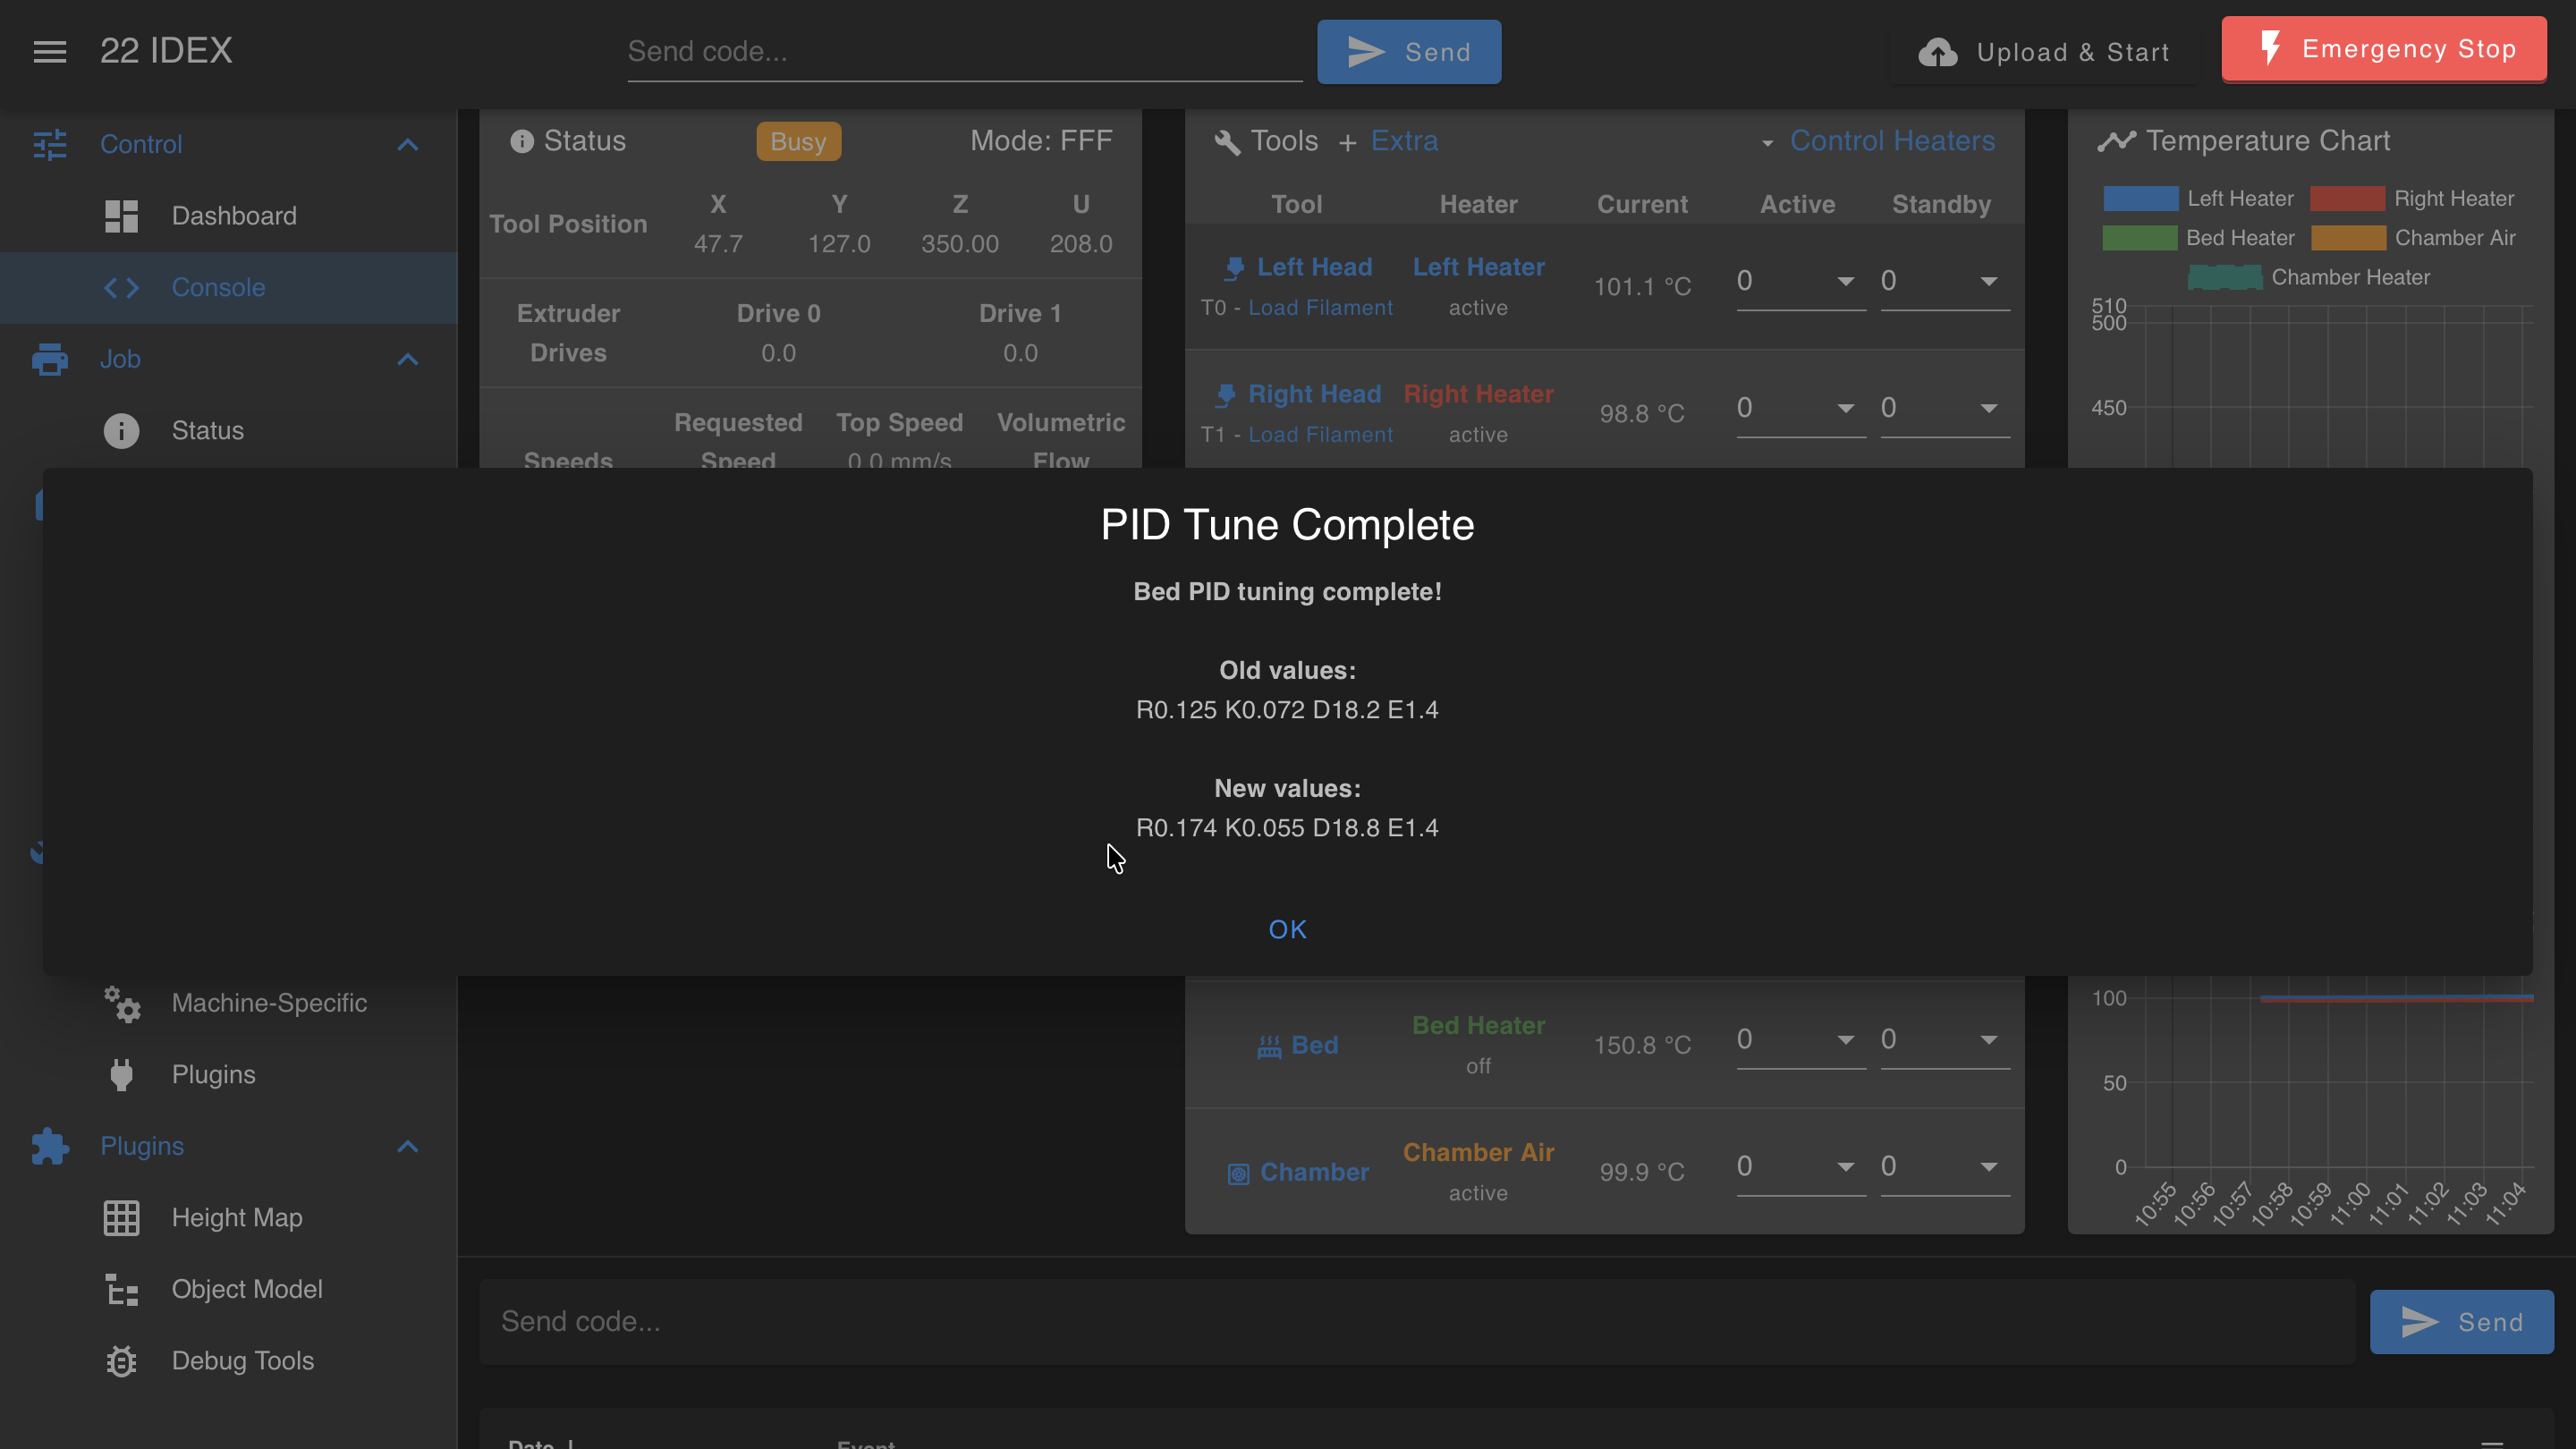Click the Object Model tree icon
This screenshot has height=1449, width=2576.
[x=121, y=1290]
